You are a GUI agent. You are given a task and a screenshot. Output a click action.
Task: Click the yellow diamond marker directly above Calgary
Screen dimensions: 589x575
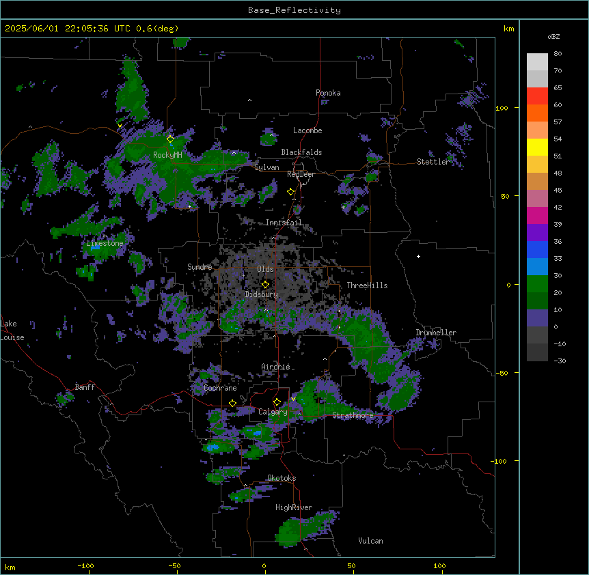pos(277,402)
